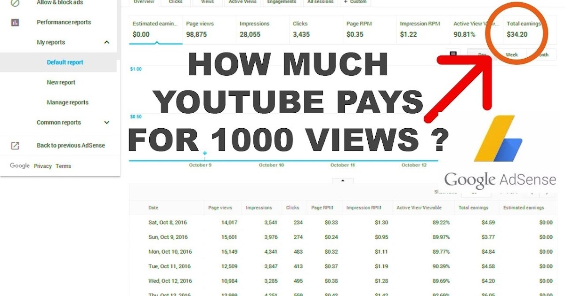Screen dimensions: 565x296
Task: Click page views value 14,017
Action: [229, 223]
